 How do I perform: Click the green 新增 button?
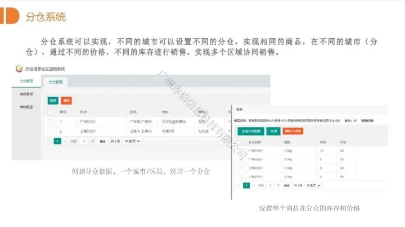coord(53,100)
